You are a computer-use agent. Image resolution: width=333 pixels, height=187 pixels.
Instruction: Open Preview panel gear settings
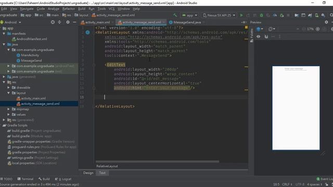(326, 22)
